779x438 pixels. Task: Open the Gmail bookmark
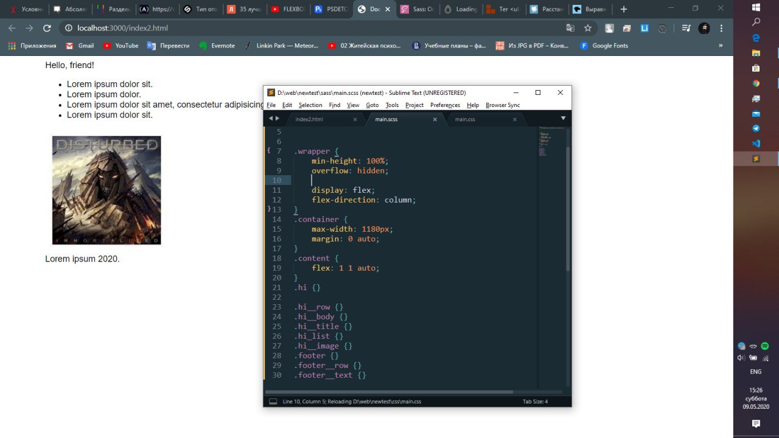coord(80,46)
